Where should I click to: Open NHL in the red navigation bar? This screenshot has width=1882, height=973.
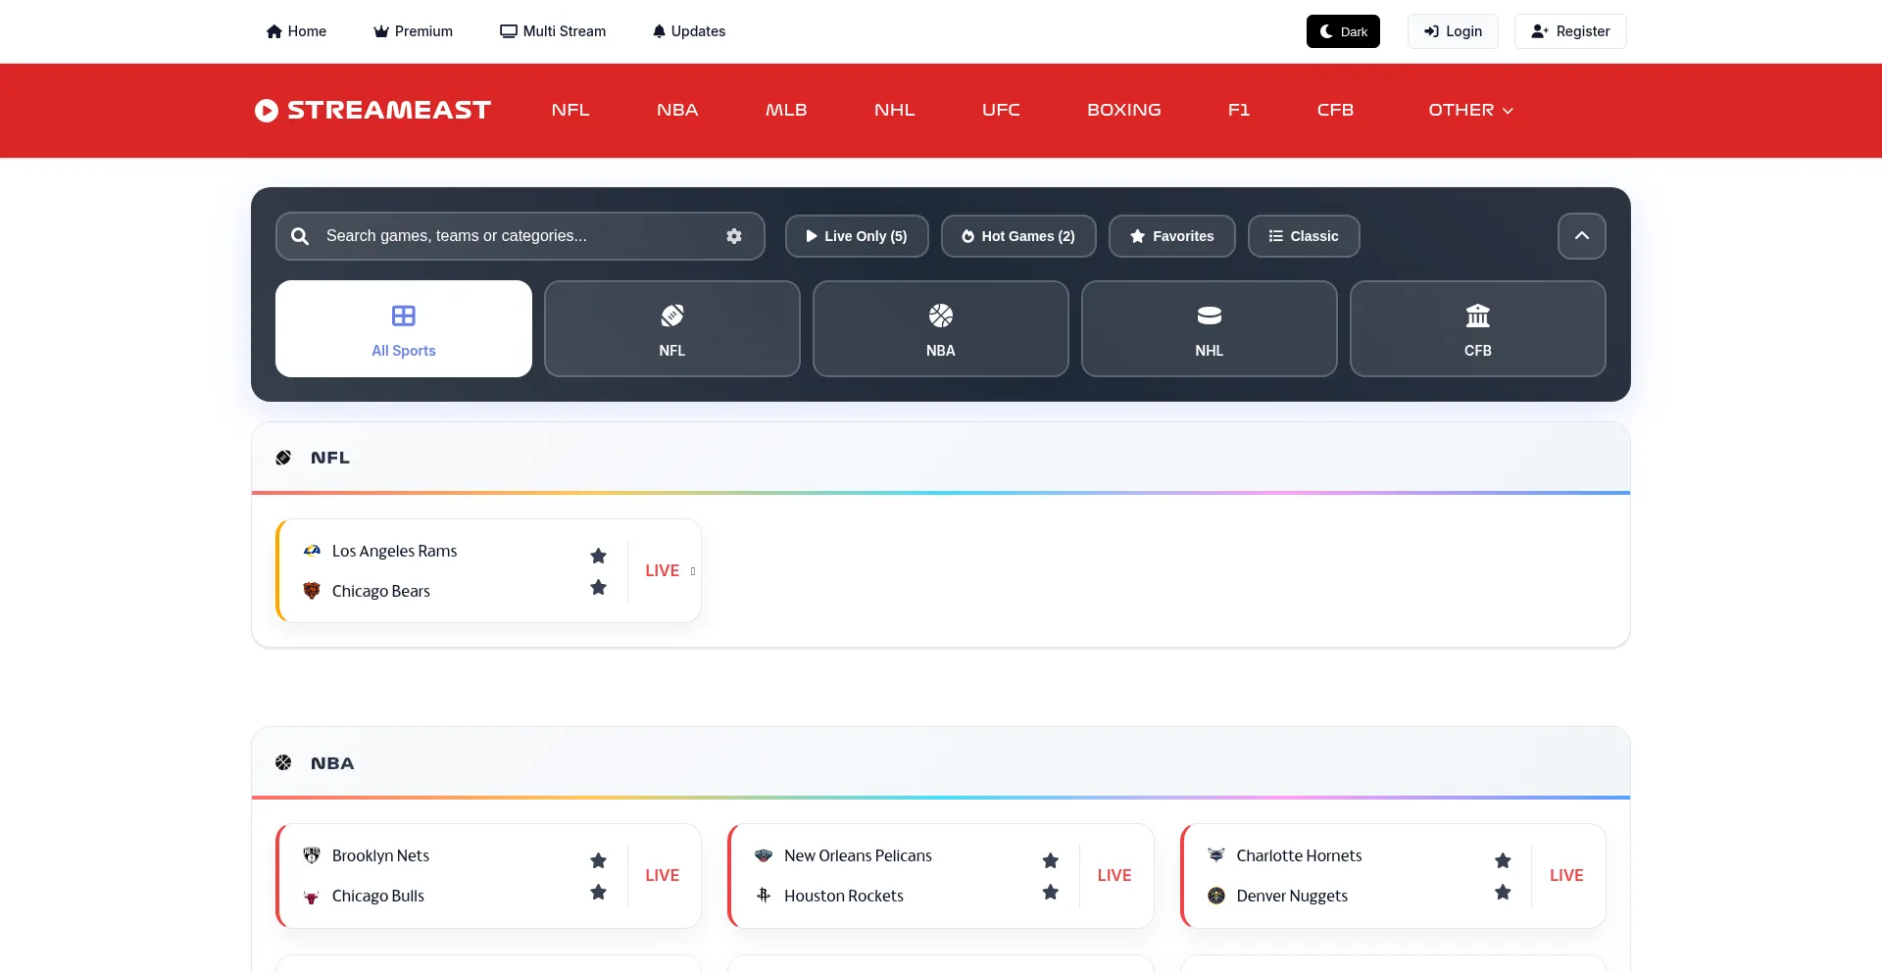tap(895, 111)
